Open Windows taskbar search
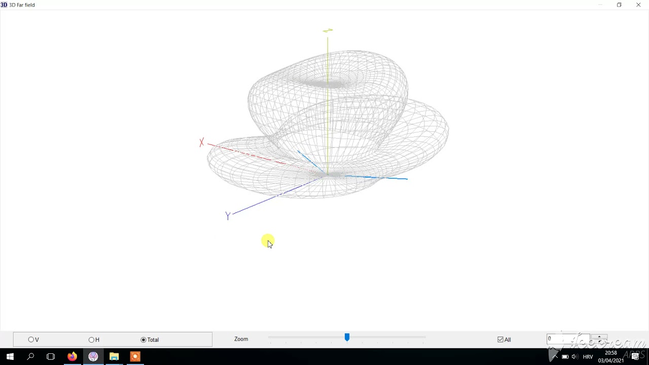The width and height of the screenshot is (649, 365). coord(30,357)
